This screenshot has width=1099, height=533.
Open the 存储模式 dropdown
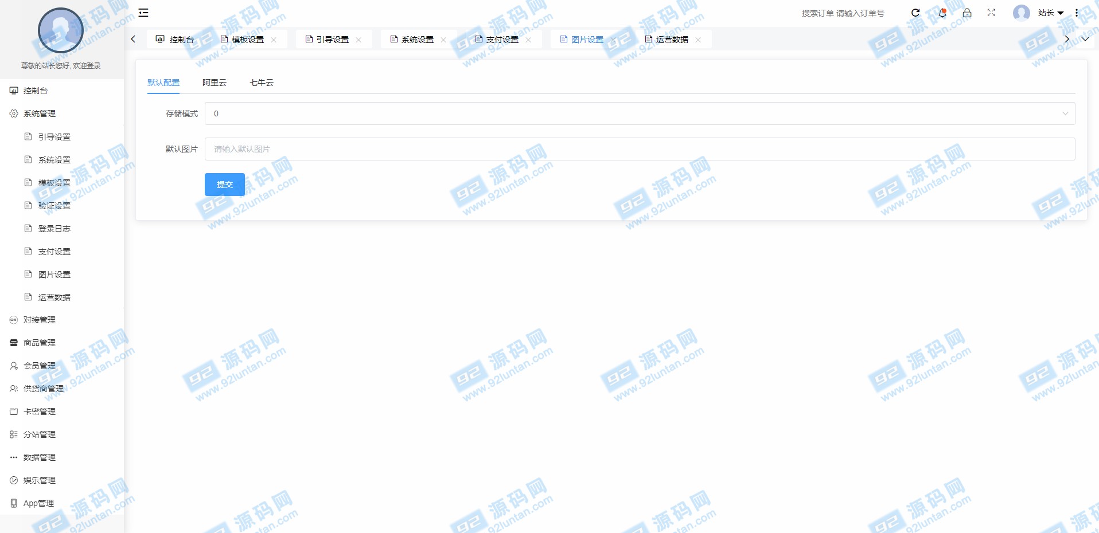(x=640, y=113)
